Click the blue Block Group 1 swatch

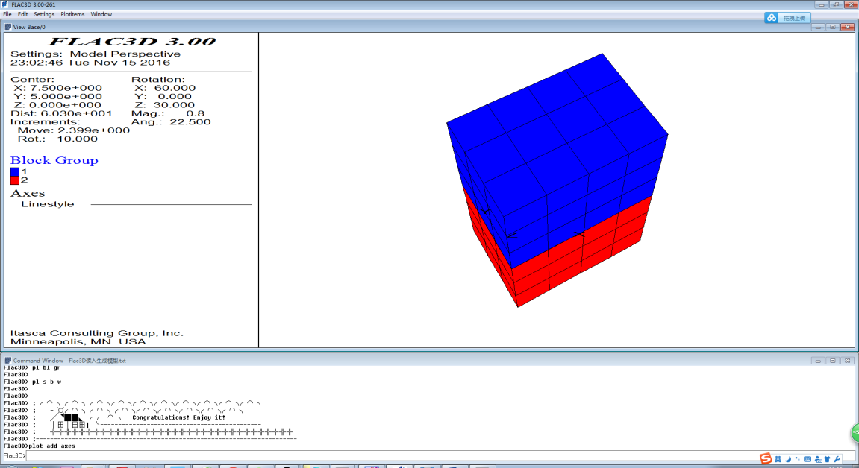pos(15,171)
